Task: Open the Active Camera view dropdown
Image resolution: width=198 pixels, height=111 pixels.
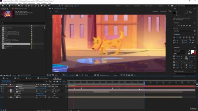Action: 105,75
